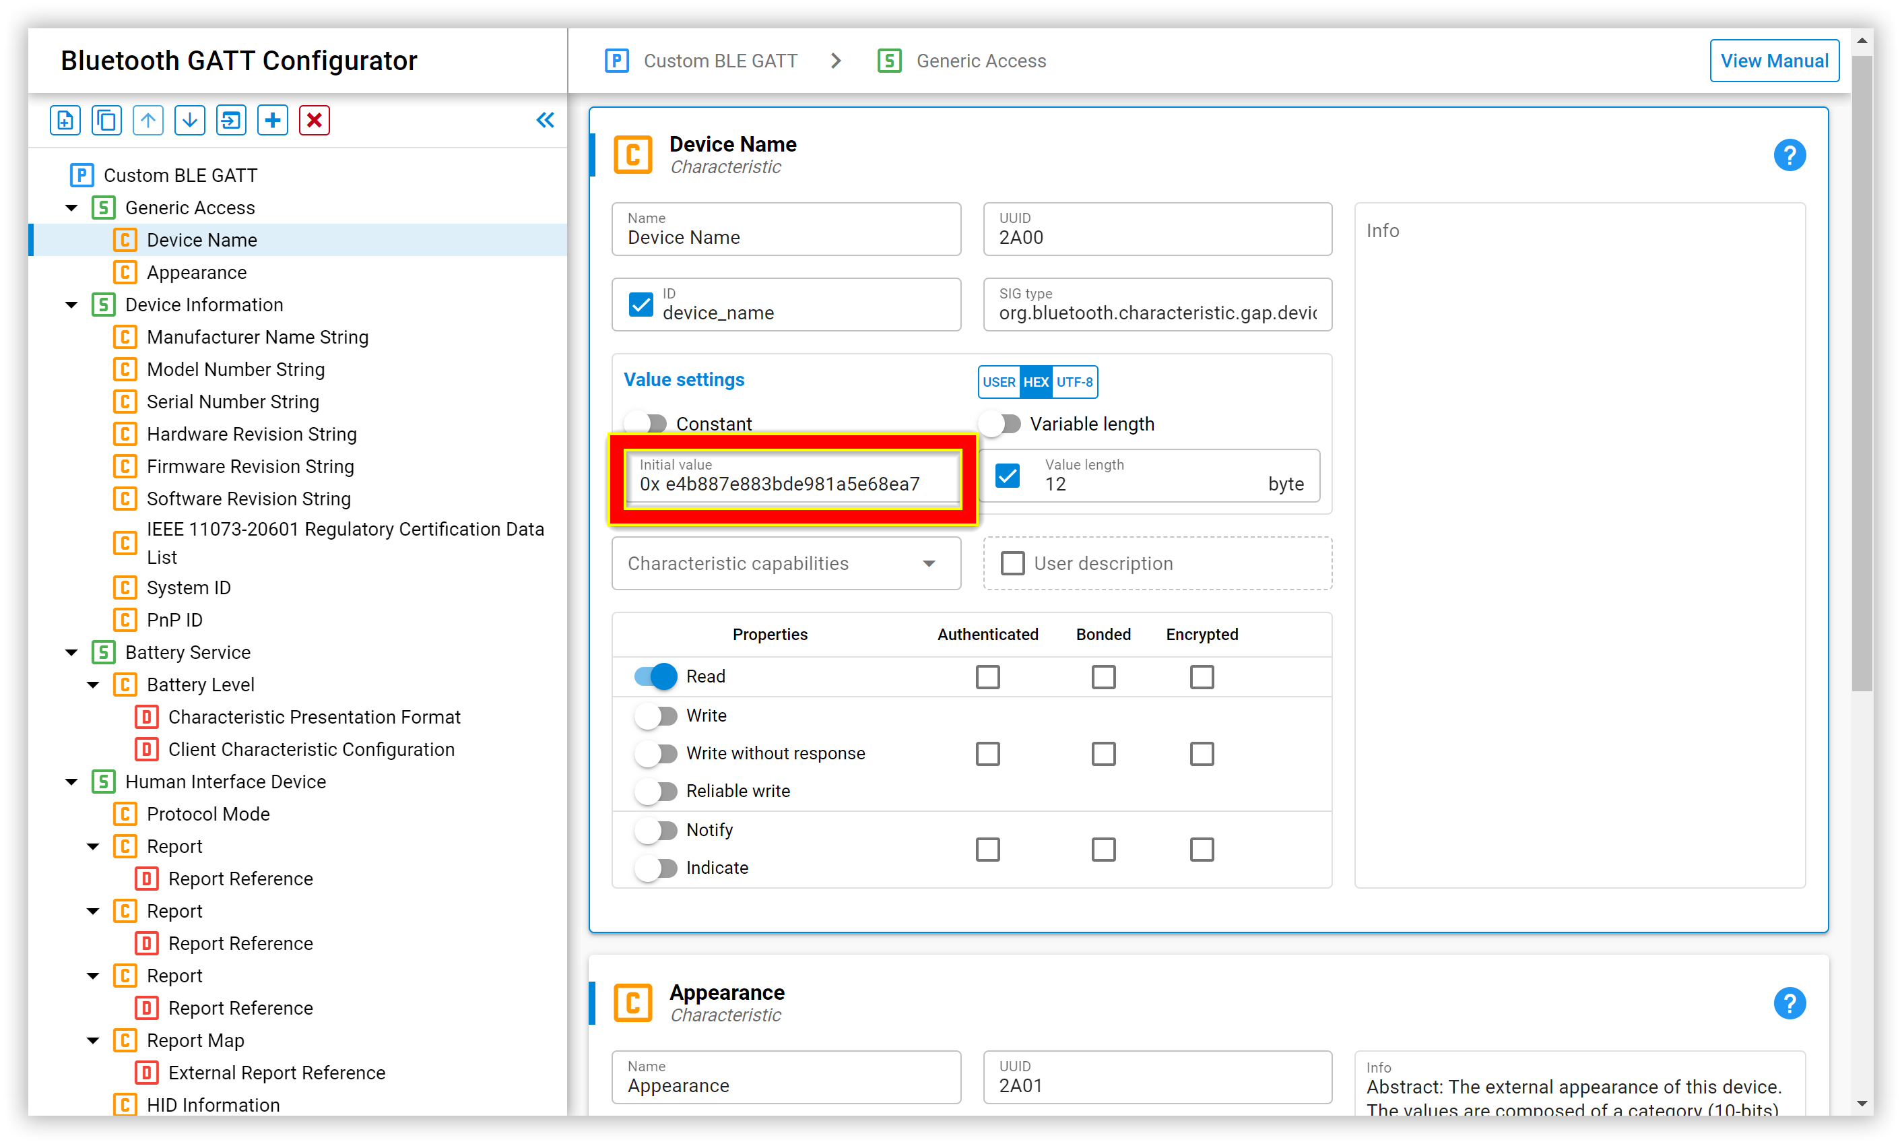Click the red X delete icon
The image size is (1902, 1144).
click(x=315, y=120)
